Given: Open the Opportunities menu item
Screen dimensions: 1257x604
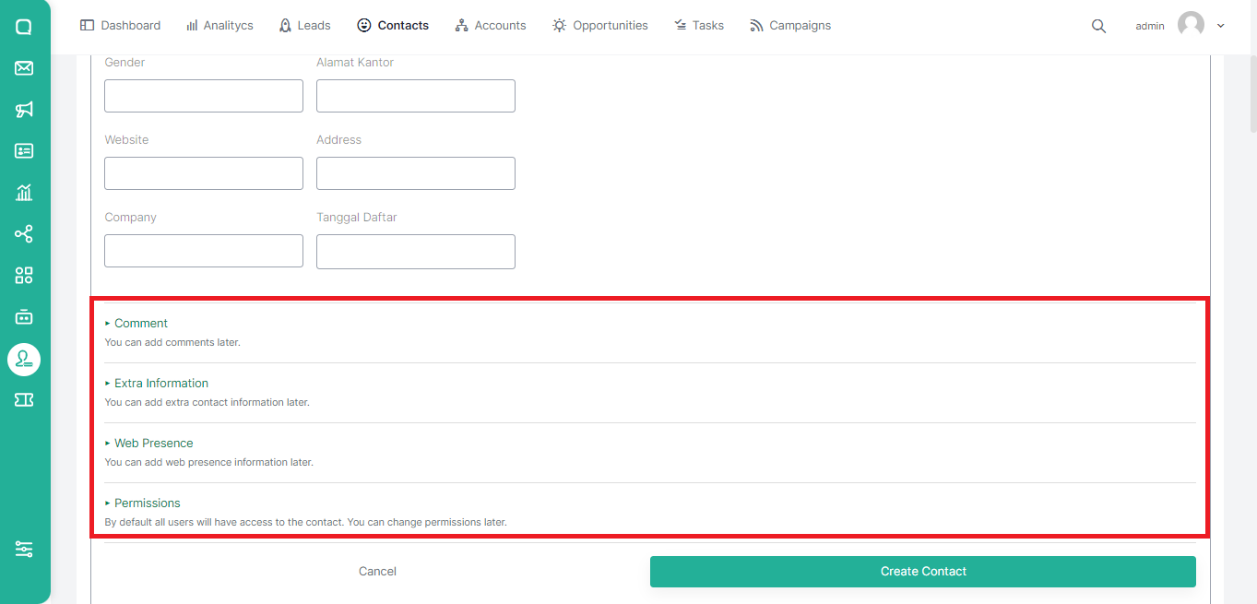Looking at the screenshot, I should pyautogui.click(x=600, y=26).
